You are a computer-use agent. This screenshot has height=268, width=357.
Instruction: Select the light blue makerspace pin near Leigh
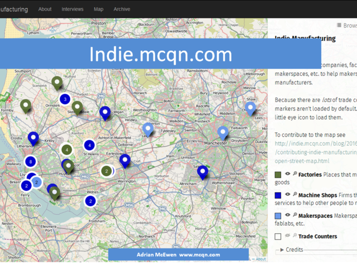click(148, 130)
